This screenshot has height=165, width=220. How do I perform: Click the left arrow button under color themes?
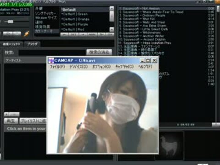[65, 35]
